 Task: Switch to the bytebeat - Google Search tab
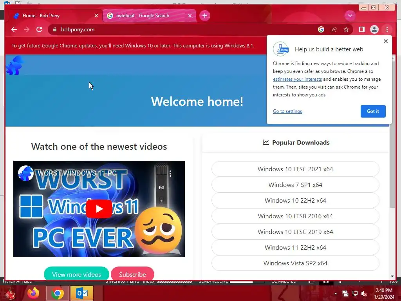[149, 16]
